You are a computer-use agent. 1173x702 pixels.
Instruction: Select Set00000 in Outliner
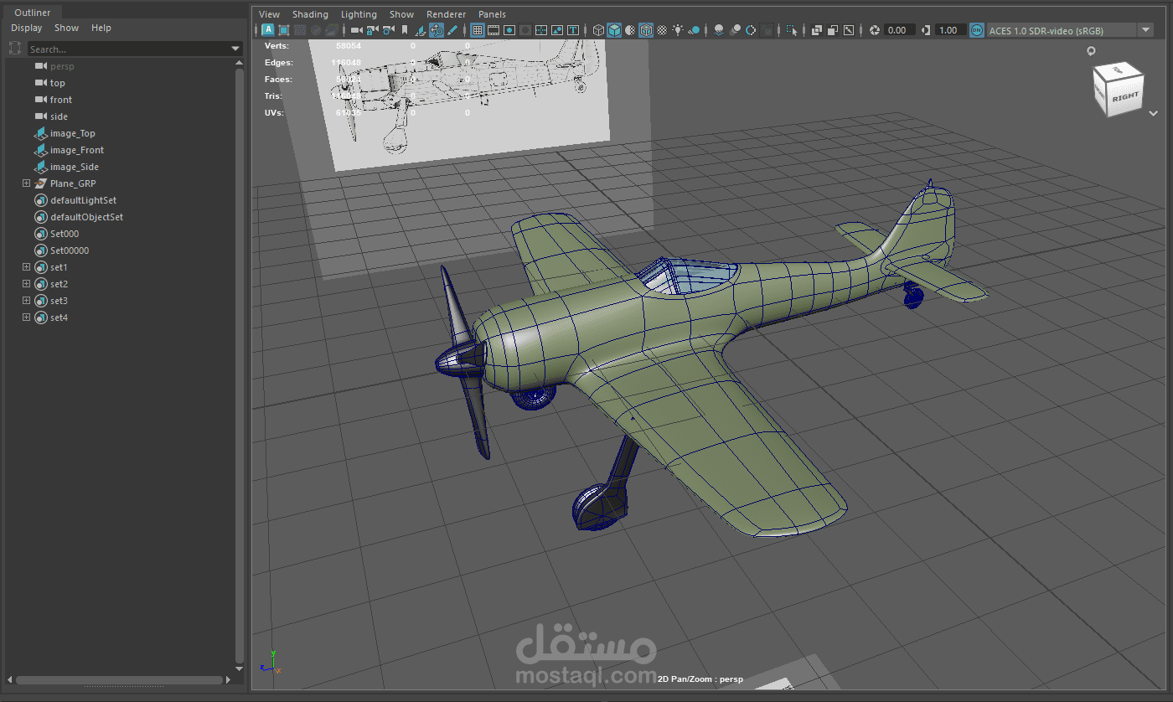click(x=70, y=250)
